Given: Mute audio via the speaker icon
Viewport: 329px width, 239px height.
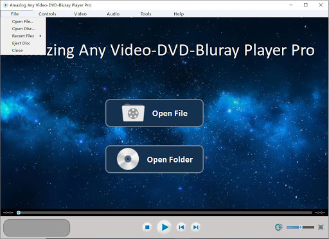Looking at the screenshot, I should (x=278, y=227).
